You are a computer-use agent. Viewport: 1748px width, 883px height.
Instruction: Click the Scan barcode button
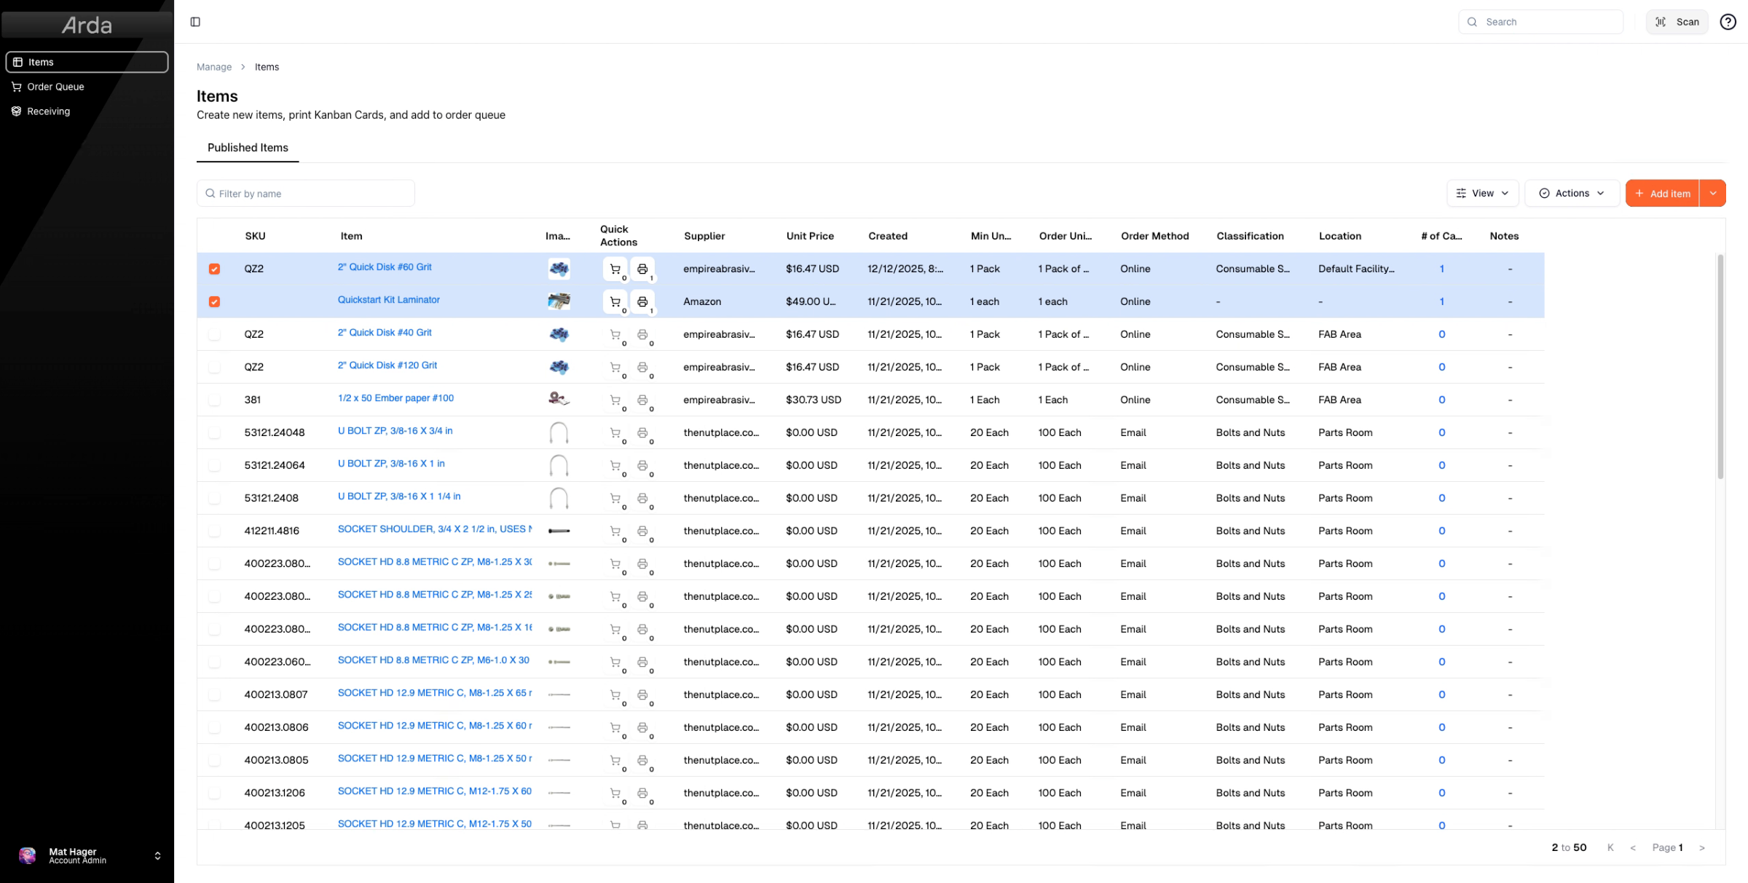1677,22
